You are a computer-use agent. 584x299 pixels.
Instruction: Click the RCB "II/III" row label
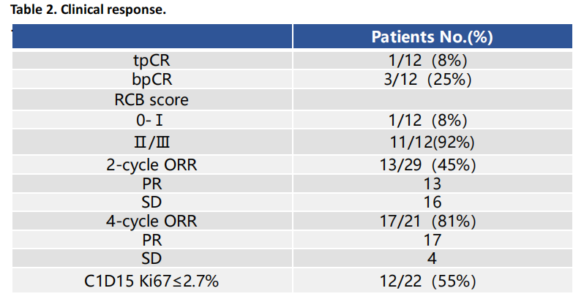point(151,142)
